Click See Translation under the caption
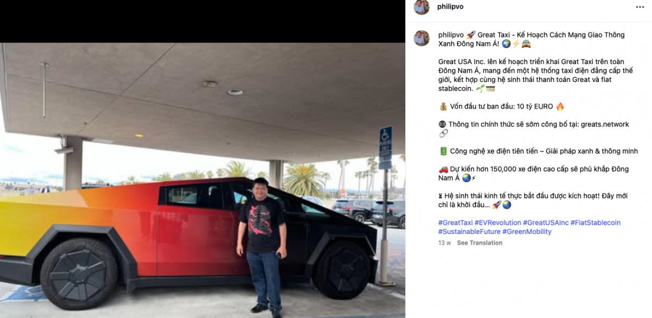Viewport: 652px width, 318px height. pos(480,243)
